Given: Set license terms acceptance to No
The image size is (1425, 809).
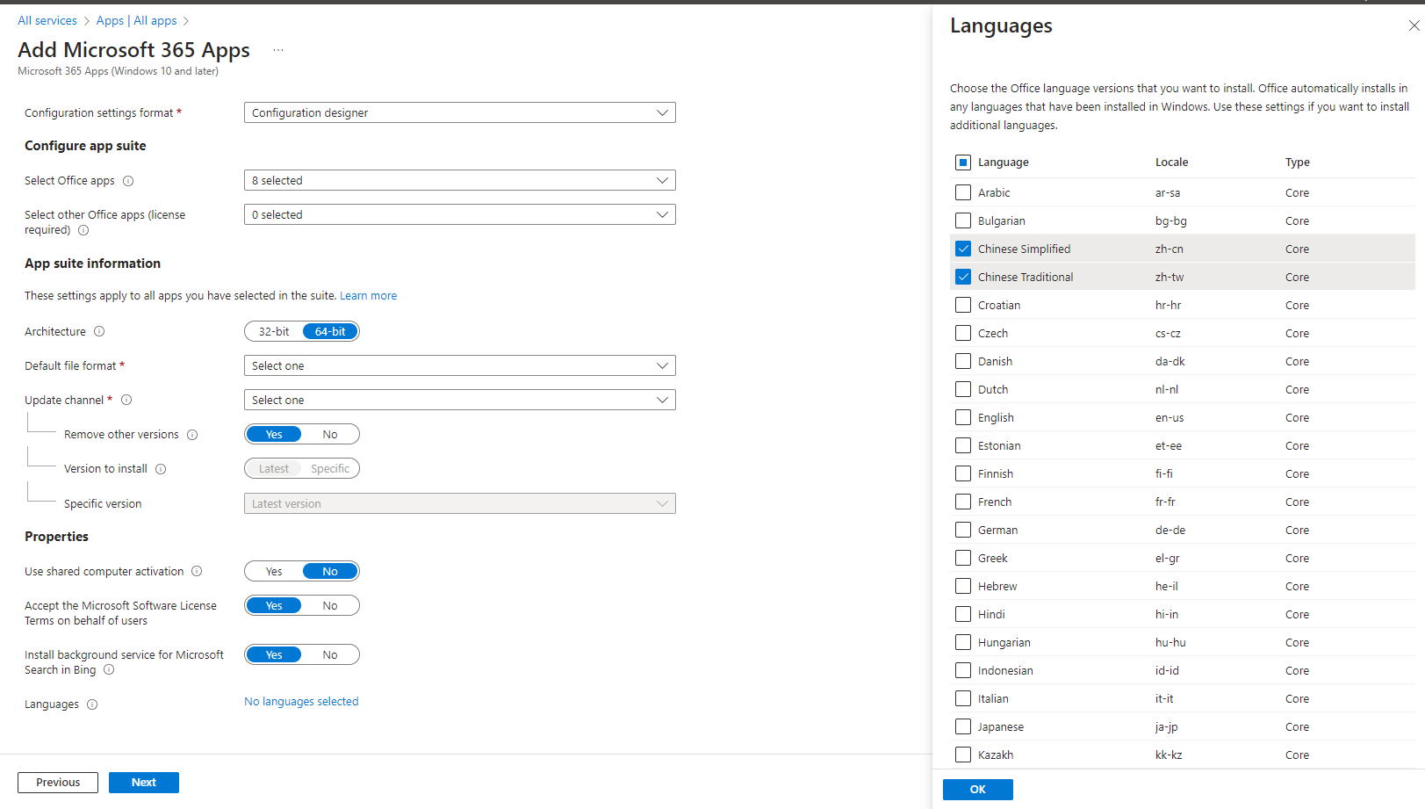Looking at the screenshot, I should click(x=330, y=605).
